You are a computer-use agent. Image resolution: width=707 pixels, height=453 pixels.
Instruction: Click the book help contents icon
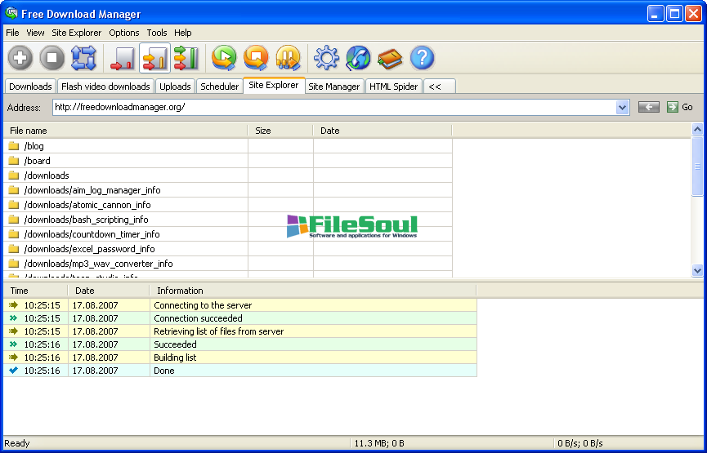(x=390, y=58)
